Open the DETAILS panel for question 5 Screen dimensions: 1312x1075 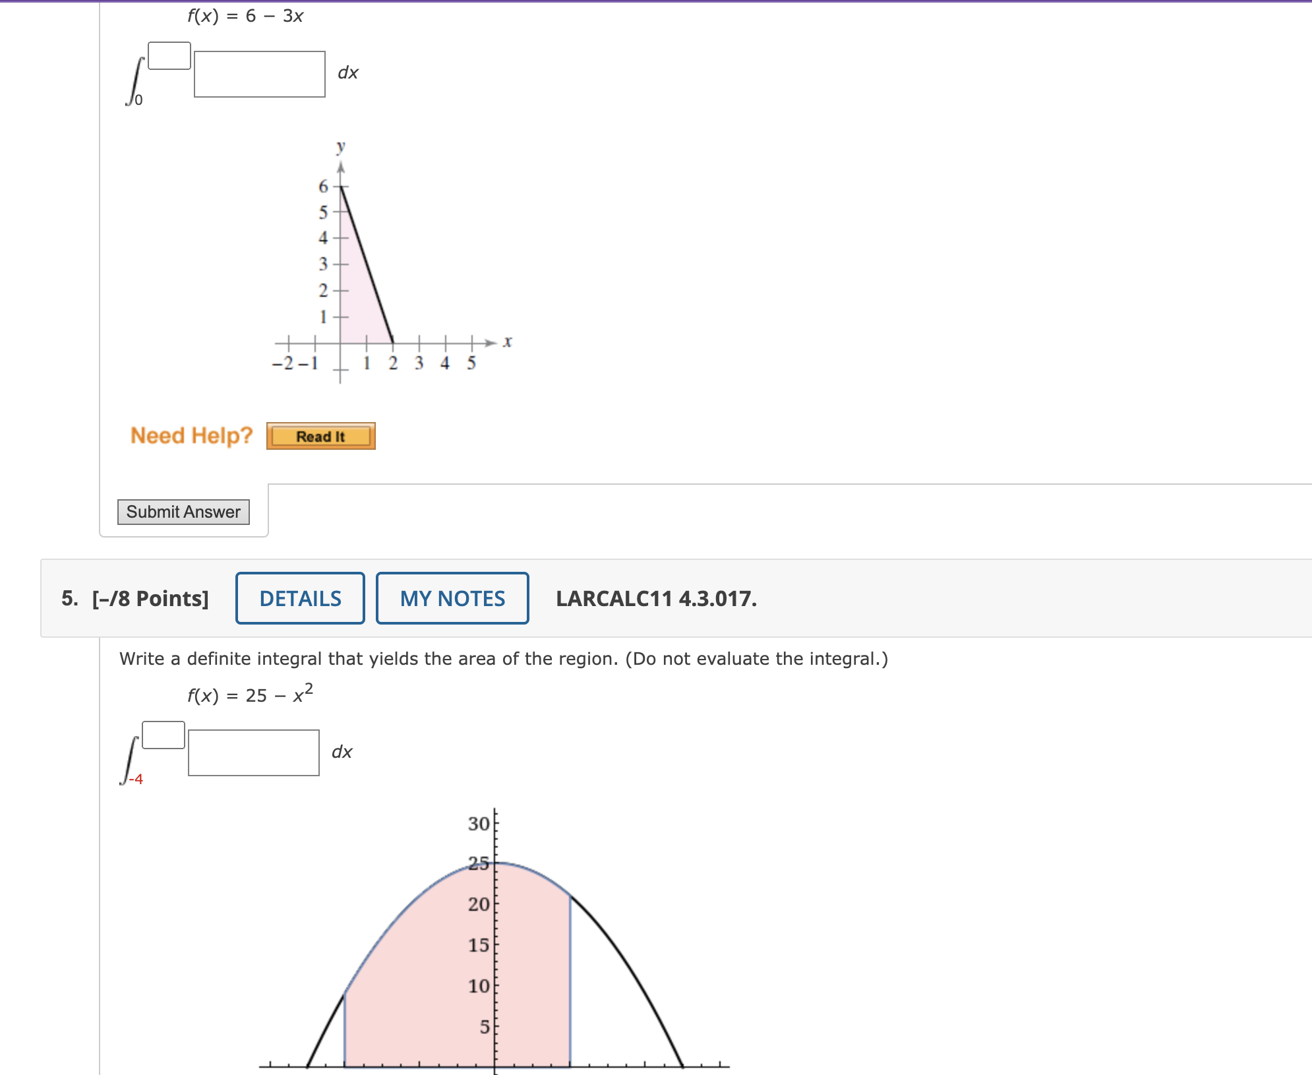point(300,598)
